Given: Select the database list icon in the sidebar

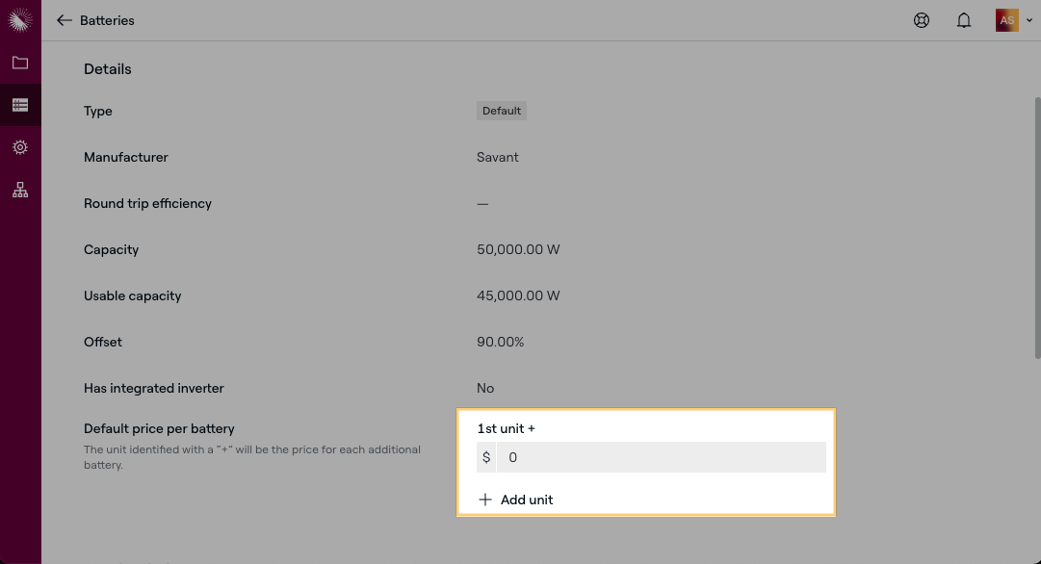Looking at the screenshot, I should click(20, 105).
